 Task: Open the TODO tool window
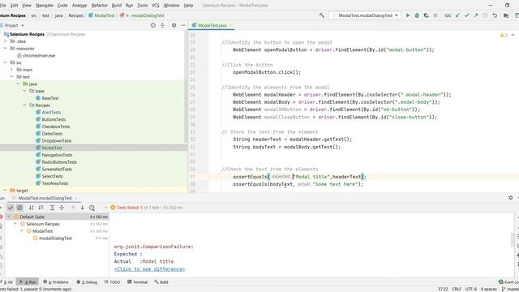pyautogui.click(x=112, y=282)
